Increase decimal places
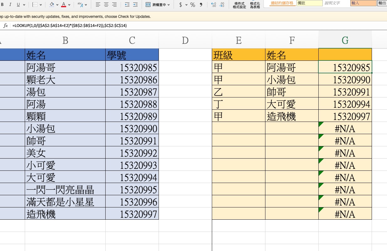The width and height of the screenshot is (387, 251). (x=214, y=5)
